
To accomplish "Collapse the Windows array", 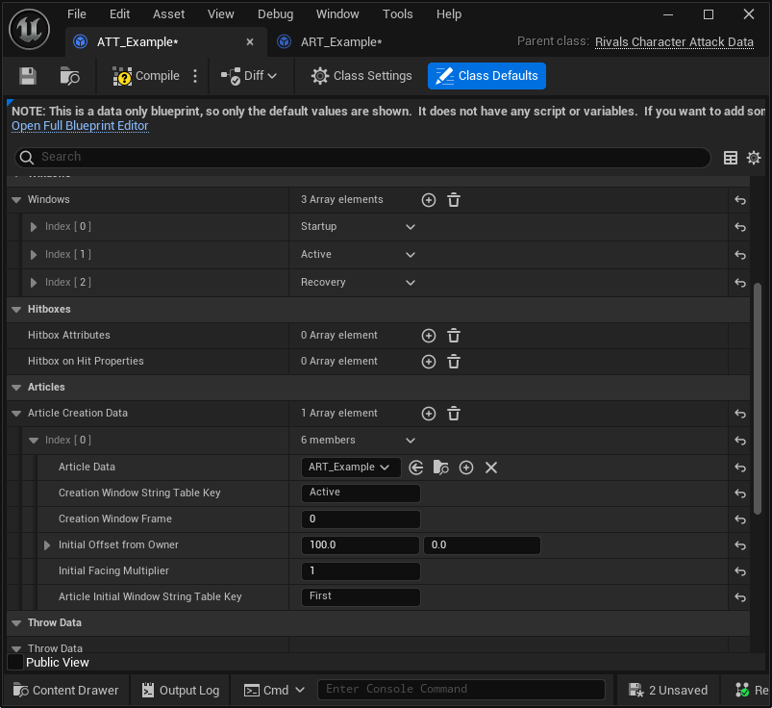I will (16, 200).
